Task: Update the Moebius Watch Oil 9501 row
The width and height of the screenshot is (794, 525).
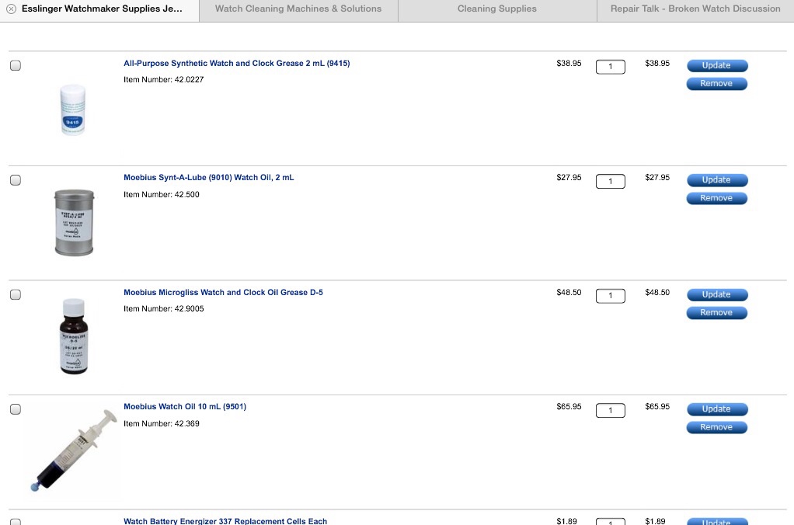Action: click(x=716, y=409)
